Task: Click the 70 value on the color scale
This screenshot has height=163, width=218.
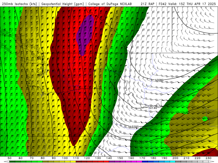Action: pos(32,158)
